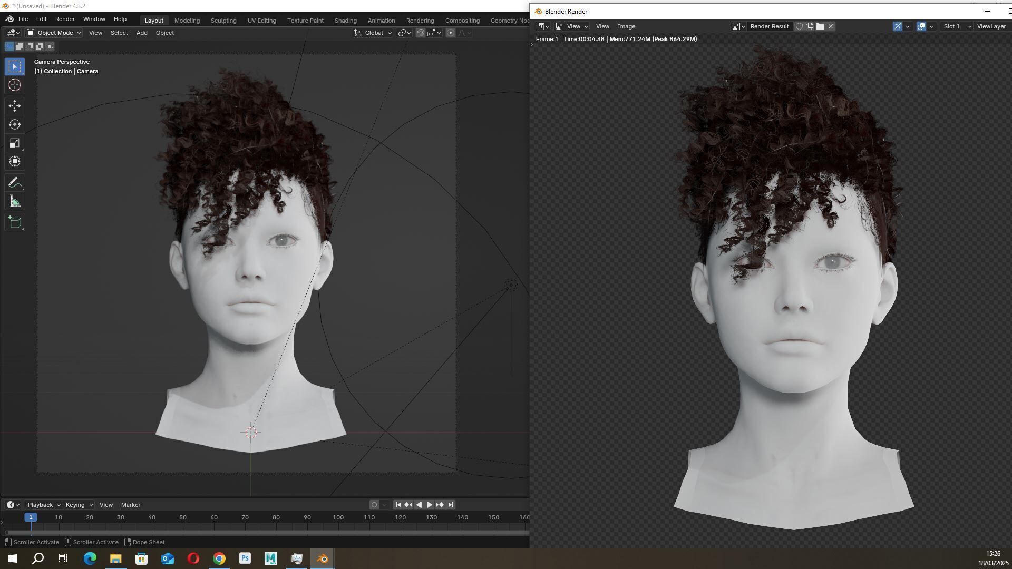1012x569 pixels.
Task: Open image folder icon in render window
Action: (x=820, y=26)
